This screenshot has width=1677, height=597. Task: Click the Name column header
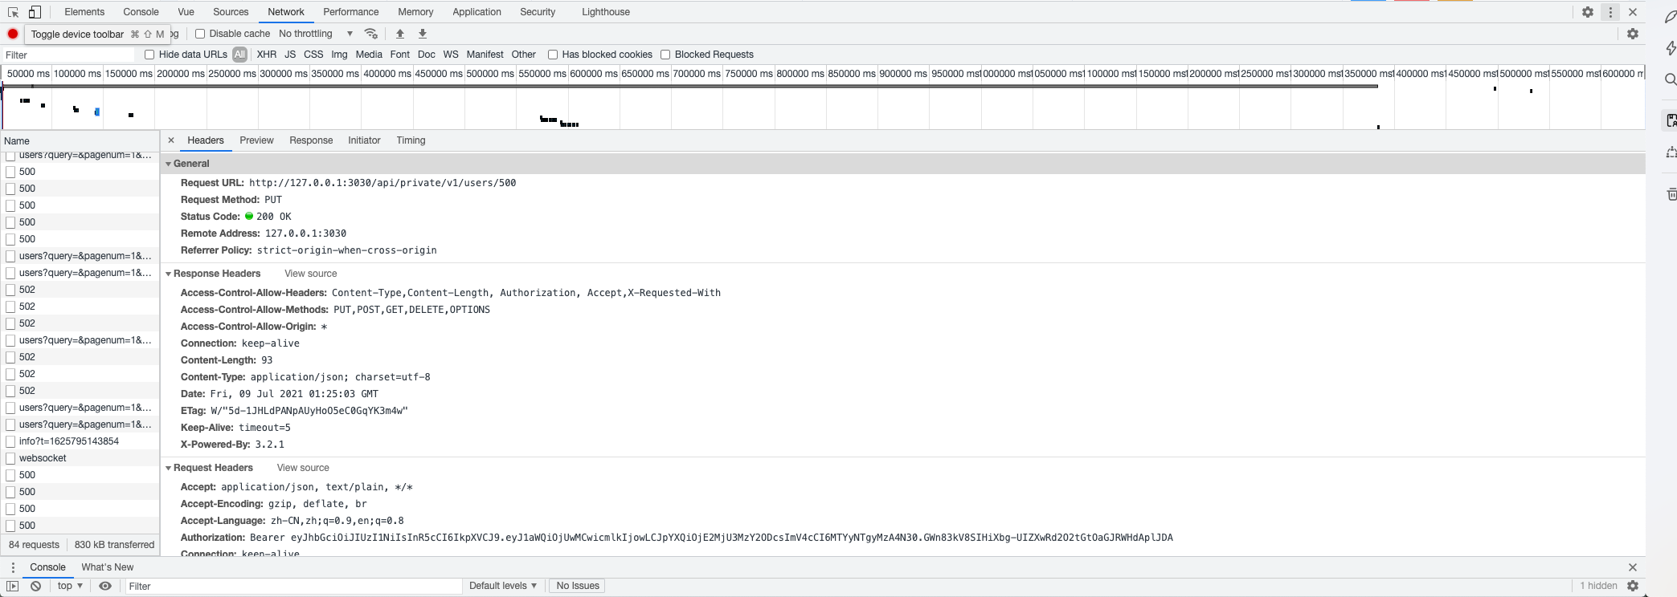tap(80, 141)
